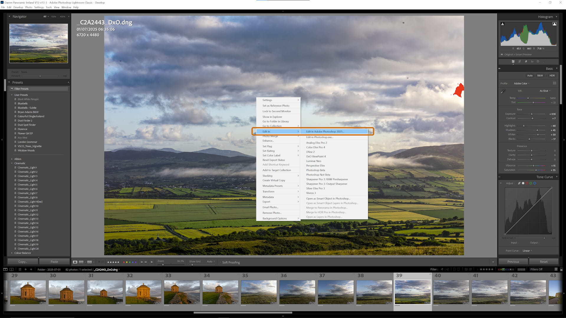Navigate forward arrow in filmstrip bar
This screenshot has height=318, width=566.
point(31,269)
